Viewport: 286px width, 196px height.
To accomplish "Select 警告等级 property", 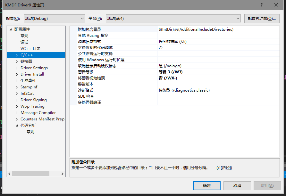I will (86, 72).
